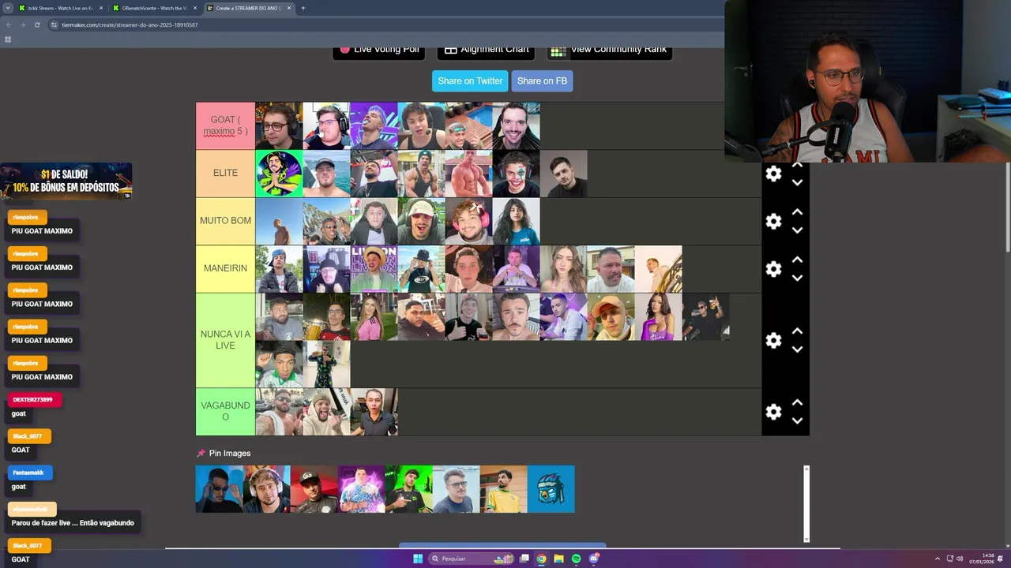1011x568 pixels.
Task: Open settings gear for VAGABUNDO tier row
Action: [x=774, y=412]
